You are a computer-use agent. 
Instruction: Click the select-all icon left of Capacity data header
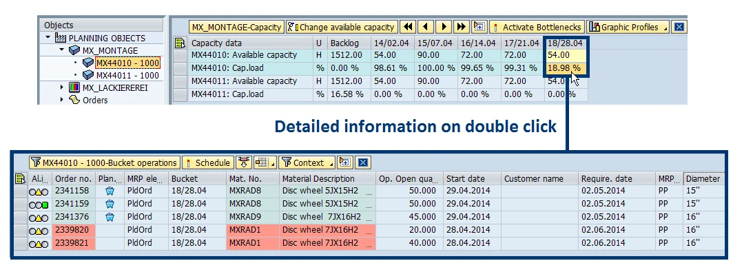[180, 43]
